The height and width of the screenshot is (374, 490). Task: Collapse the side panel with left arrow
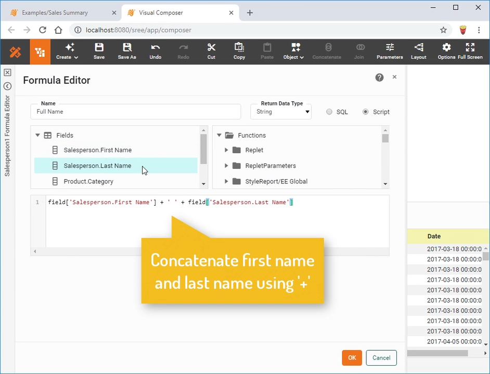click(x=7, y=86)
